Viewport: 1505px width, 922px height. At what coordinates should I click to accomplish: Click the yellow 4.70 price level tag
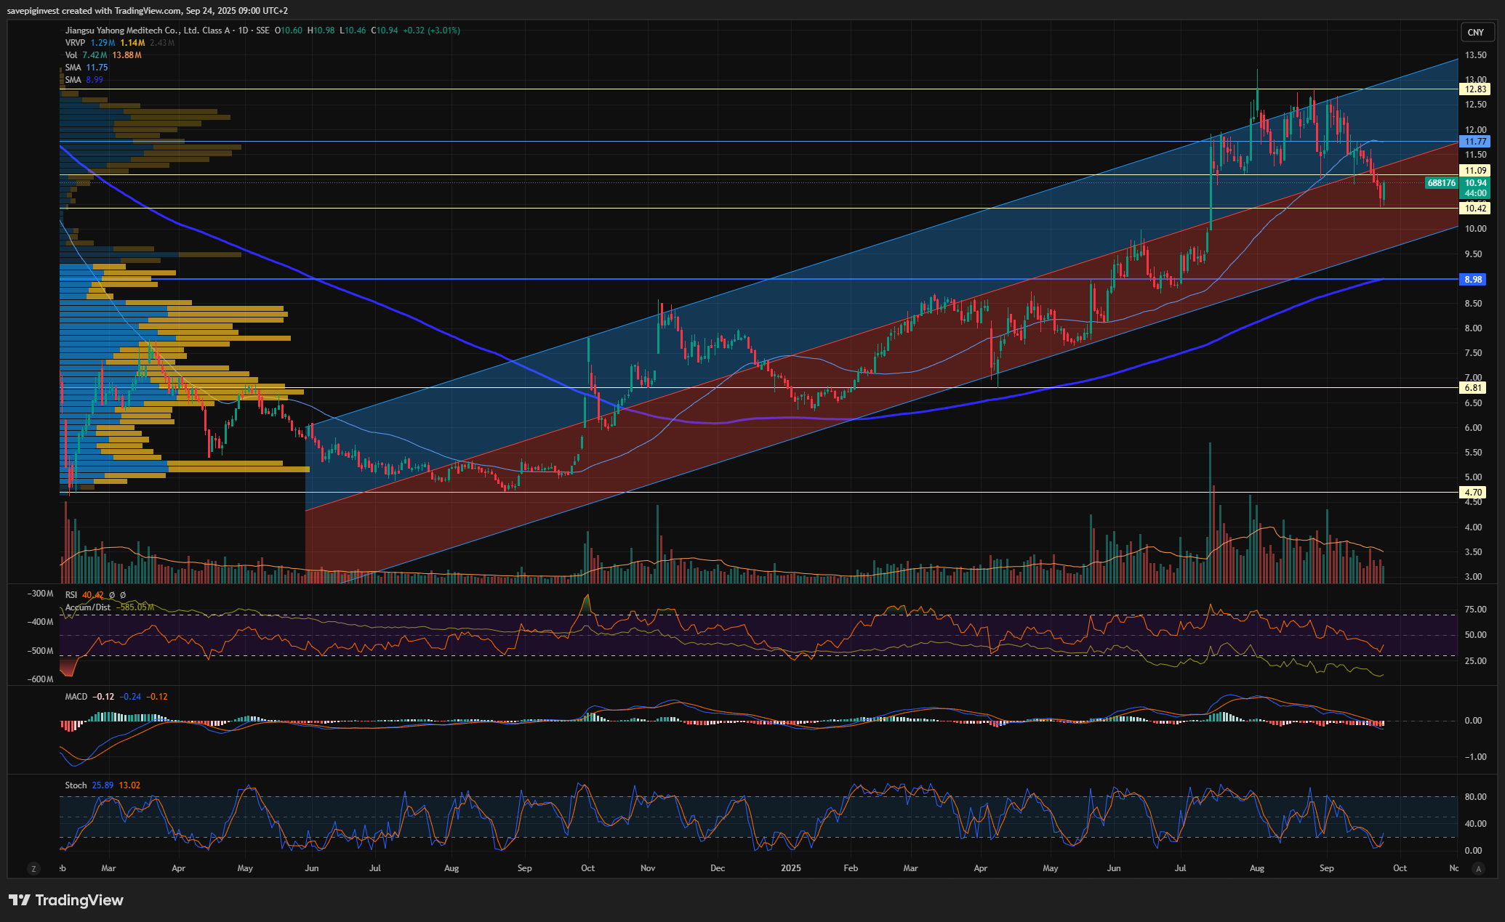(x=1474, y=493)
